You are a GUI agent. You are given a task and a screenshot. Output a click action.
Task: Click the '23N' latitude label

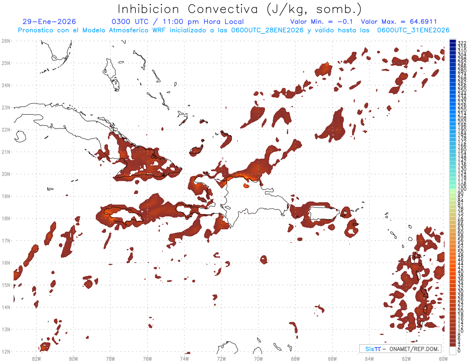[6, 107]
